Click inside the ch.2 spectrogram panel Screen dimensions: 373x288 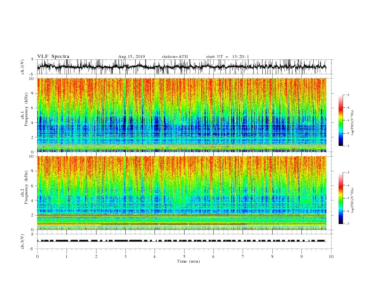coord(181,193)
